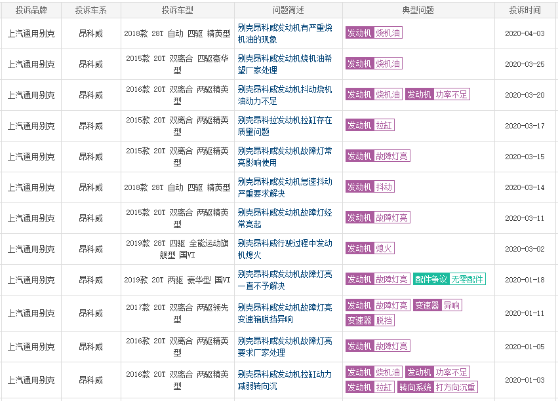This screenshot has width=558, height=401.
Task: Open link 别克昂科威发动机故障灯常亮影响使用
Action: (285, 157)
